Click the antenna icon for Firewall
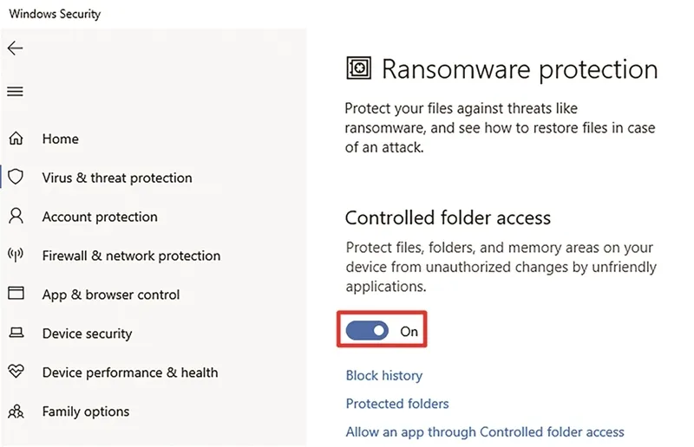The image size is (694, 447). (x=16, y=255)
